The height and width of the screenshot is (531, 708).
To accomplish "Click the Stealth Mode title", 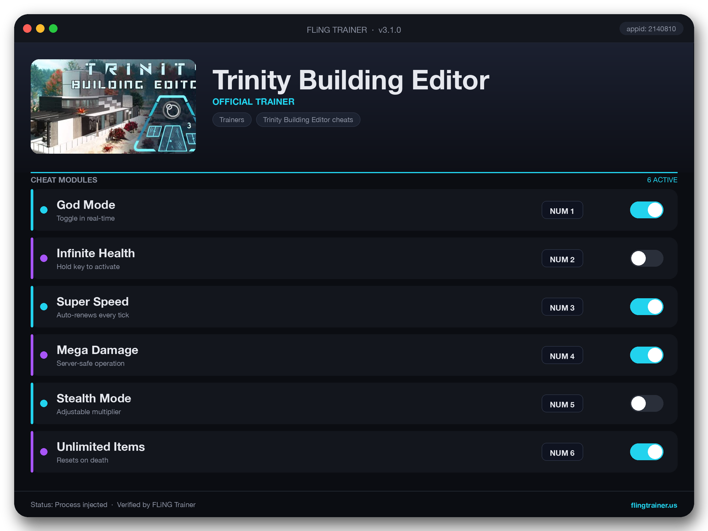I will tap(94, 398).
